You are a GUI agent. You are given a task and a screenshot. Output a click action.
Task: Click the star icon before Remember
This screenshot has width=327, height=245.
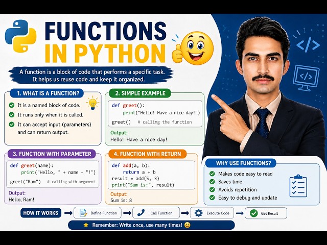(x=86, y=225)
